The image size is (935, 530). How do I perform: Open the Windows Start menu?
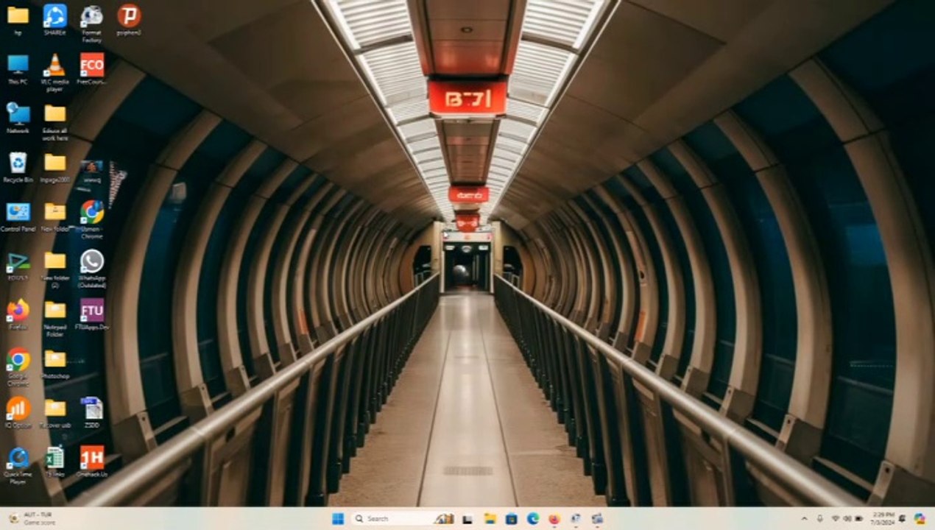coord(338,518)
